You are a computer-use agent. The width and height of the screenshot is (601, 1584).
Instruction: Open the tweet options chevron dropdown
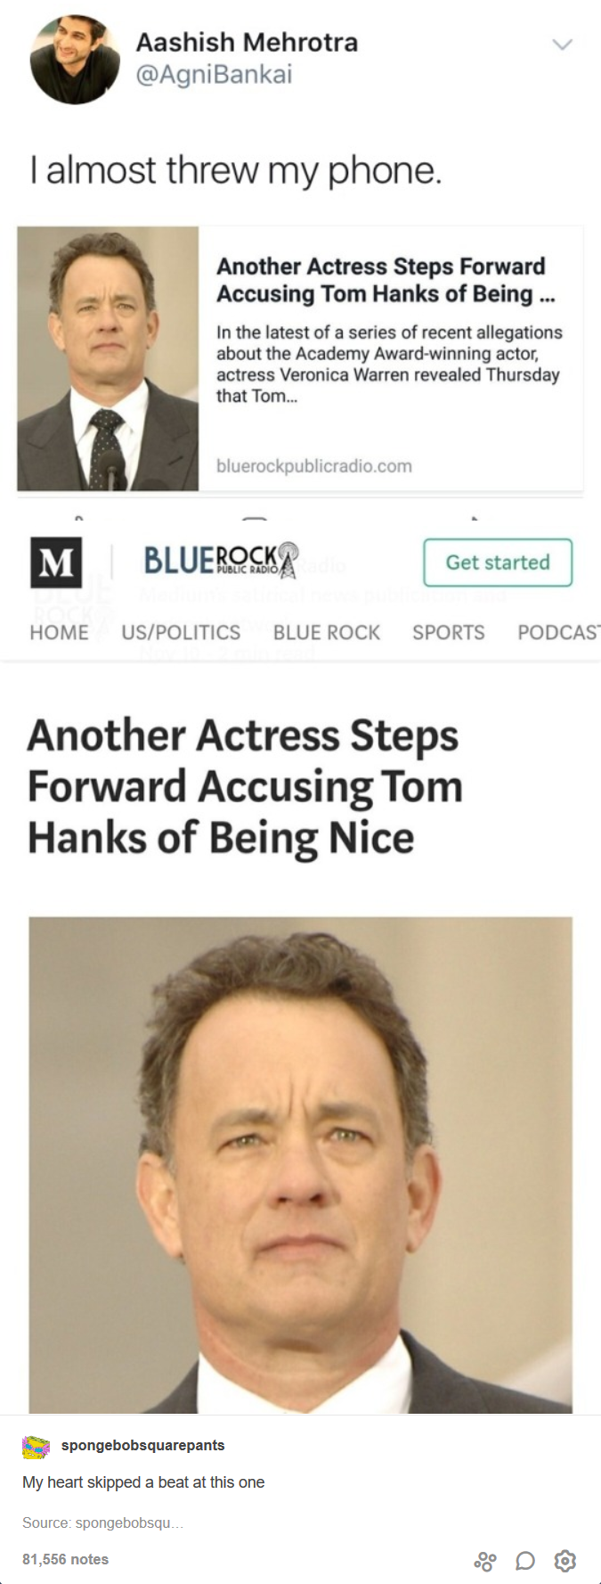click(x=562, y=45)
